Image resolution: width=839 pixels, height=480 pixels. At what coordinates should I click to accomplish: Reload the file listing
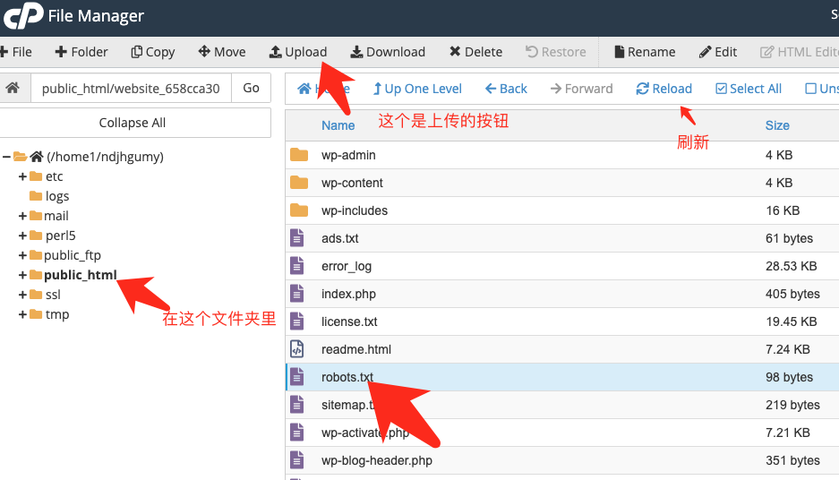(x=663, y=89)
